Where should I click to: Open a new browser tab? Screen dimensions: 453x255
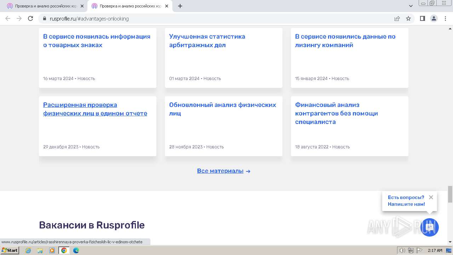coord(180,6)
